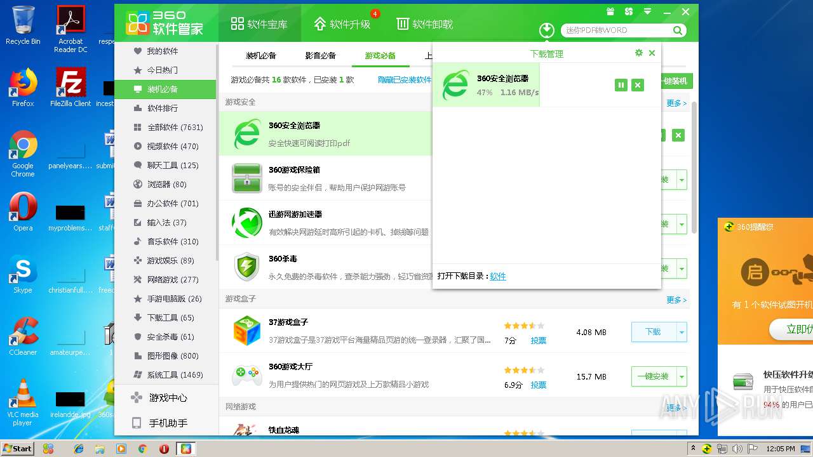This screenshot has width=813, height=457.
Task: Select 办公软件 (701) category
Action: coord(165,203)
